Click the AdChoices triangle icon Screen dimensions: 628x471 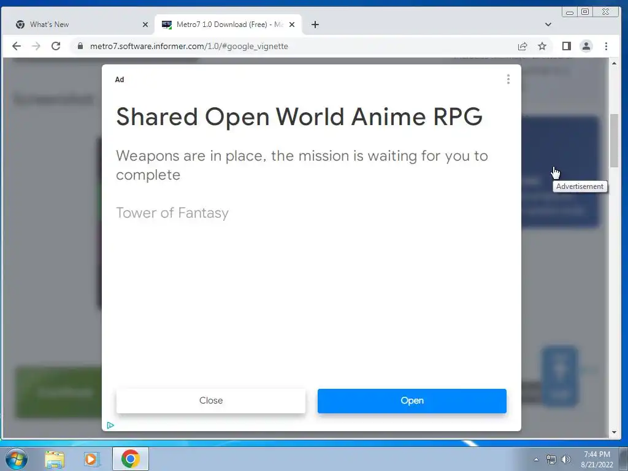[x=110, y=426]
